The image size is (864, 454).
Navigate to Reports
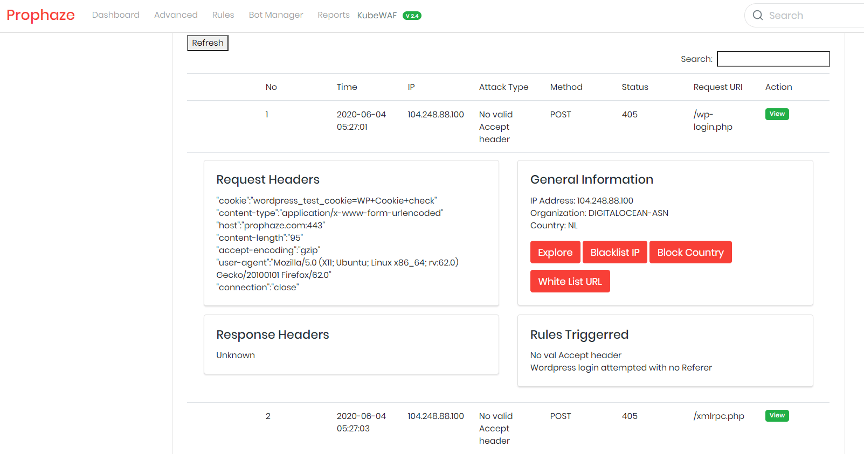point(333,15)
